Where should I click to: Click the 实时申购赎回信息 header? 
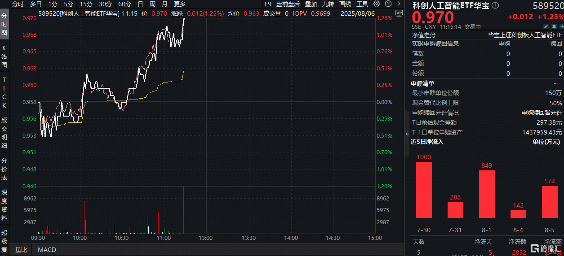[x=435, y=43]
